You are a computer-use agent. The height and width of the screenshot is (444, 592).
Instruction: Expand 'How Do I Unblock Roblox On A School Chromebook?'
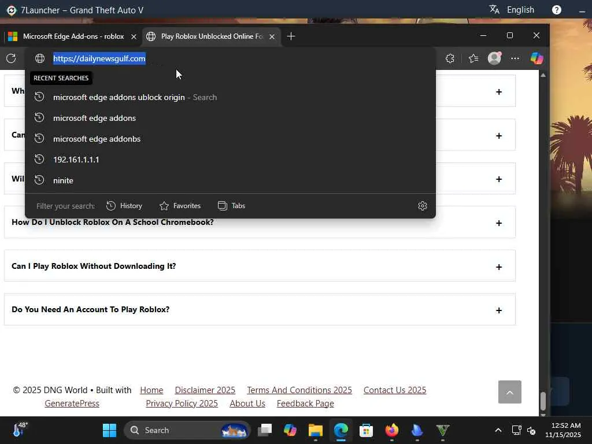tap(260, 223)
